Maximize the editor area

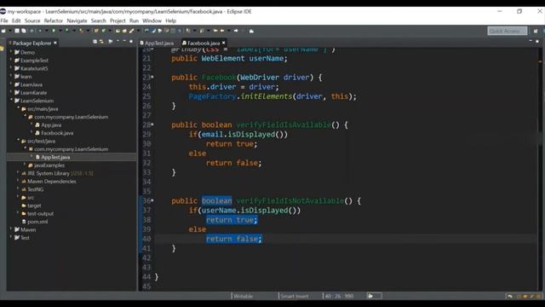(x=537, y=41)
